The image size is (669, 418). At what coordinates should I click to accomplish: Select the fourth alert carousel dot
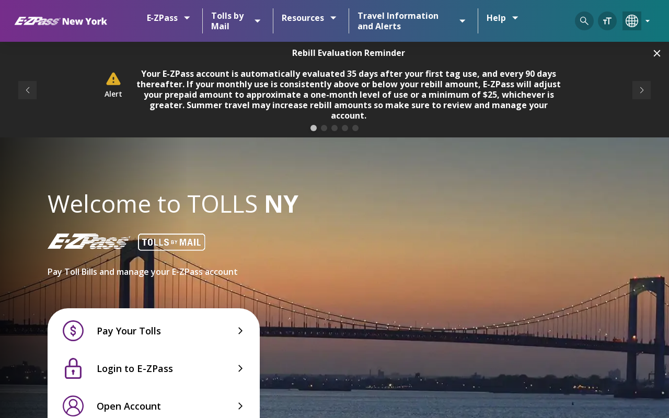345,128
